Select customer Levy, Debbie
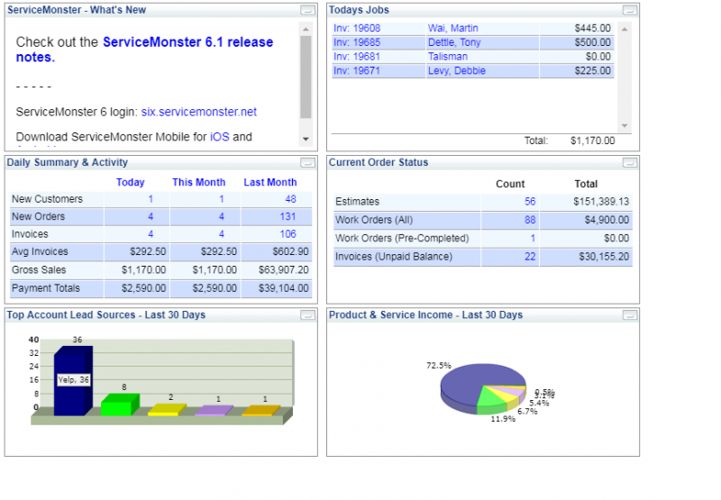 click(x=456, y=71)
